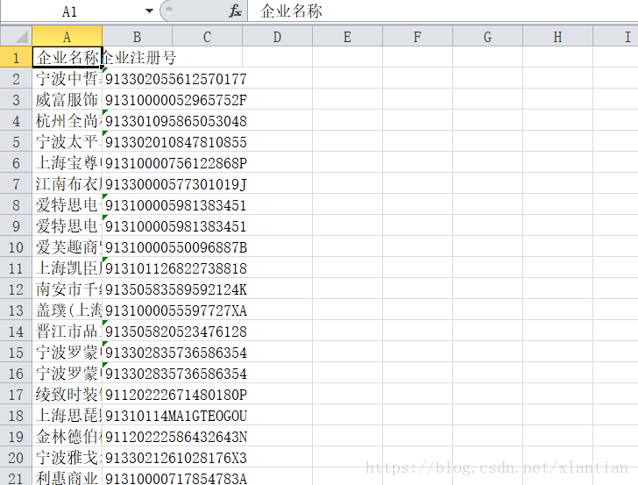The width and height of the screenshot is (638, 485).
Task: Click cell starting with 晋江市品
Action: tap(67, 332)
